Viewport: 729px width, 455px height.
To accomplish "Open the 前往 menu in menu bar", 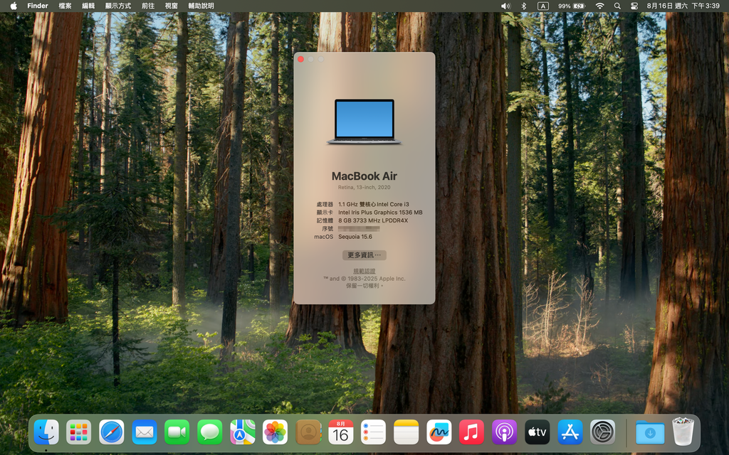I will coord(147,6).
